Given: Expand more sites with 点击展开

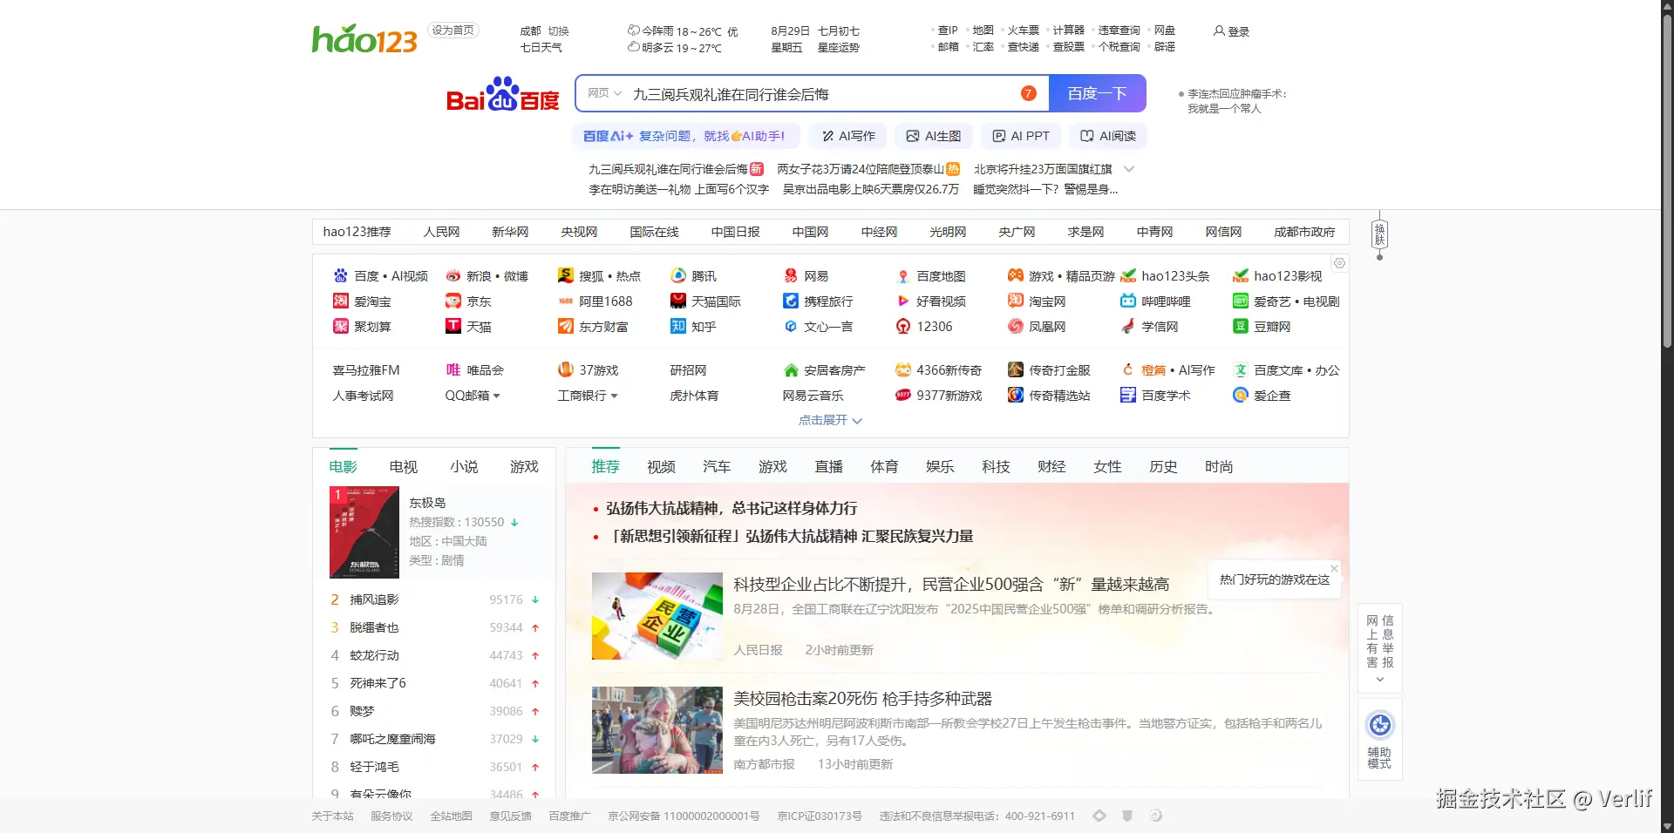Looking at the screenshot, I should [x=830, y=420].
